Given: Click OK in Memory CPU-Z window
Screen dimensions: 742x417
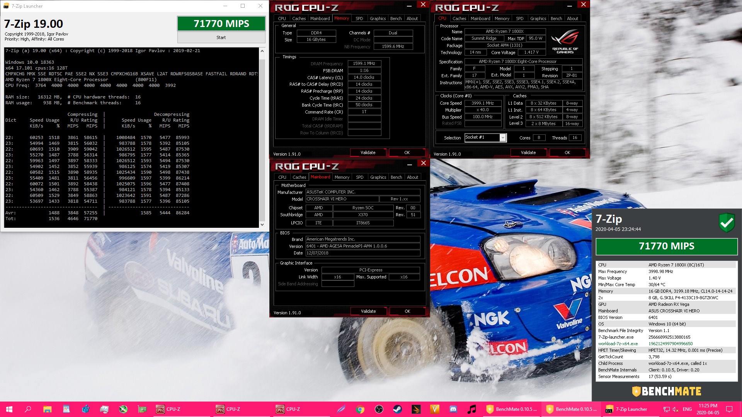Looking at the screenshot, I should click(407, 153).
